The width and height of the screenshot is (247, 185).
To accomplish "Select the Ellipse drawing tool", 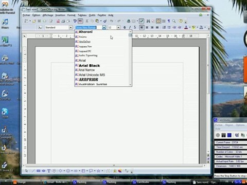I will pos(44,171).
